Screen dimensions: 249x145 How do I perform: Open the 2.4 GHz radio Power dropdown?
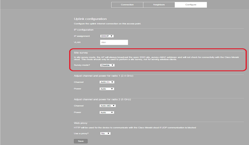point(107,89)
